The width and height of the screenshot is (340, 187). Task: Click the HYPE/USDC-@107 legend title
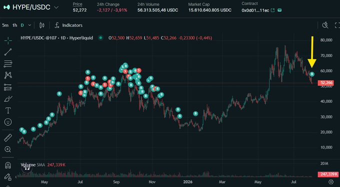coord(57,38)
